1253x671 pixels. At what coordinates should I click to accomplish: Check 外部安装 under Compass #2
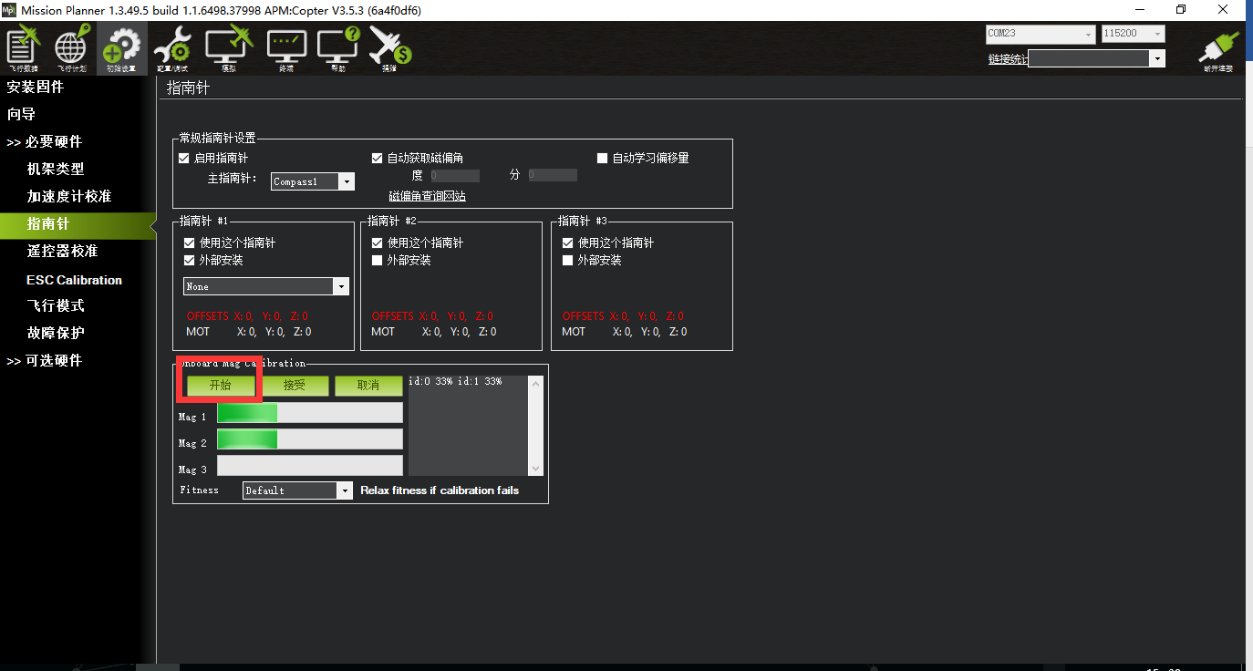tap(378, 261)
